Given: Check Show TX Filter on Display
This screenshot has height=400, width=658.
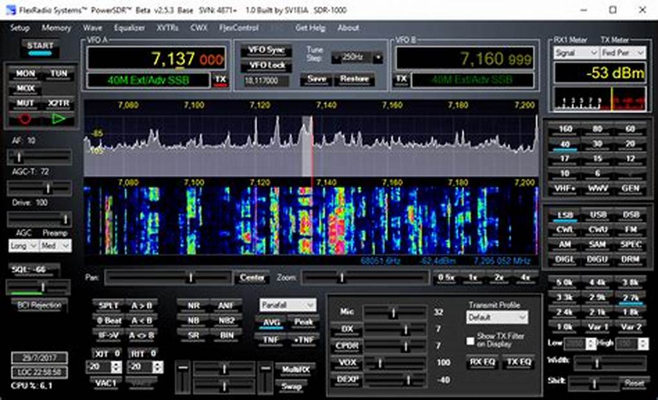Looking at the screenshot, I should 471,341.
